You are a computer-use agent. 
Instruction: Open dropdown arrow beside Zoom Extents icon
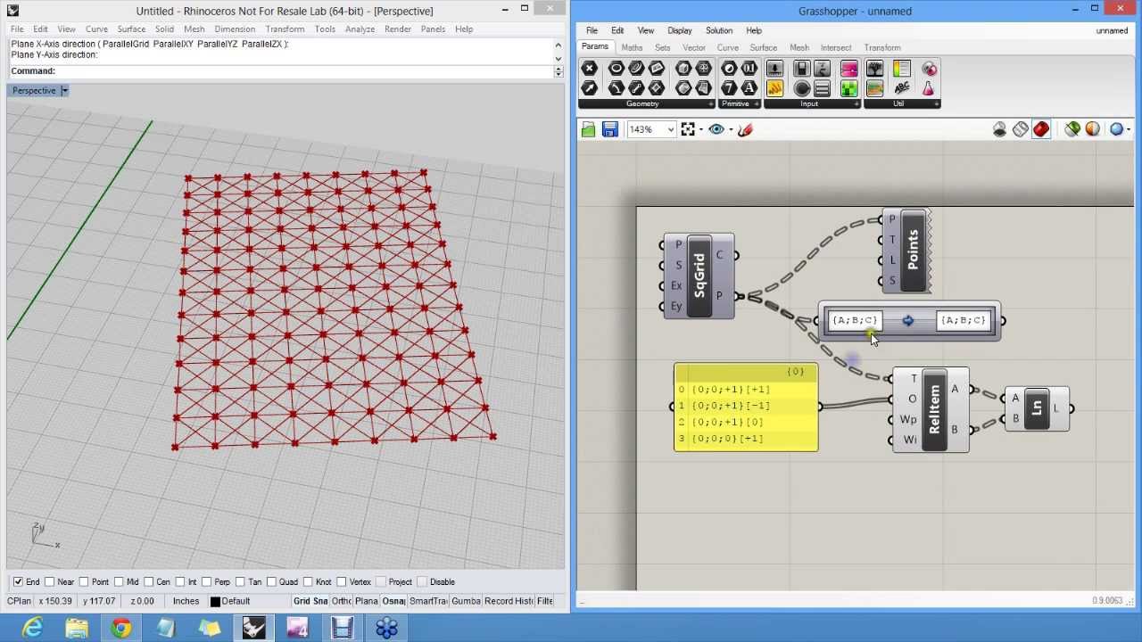[x=701, y=130]
